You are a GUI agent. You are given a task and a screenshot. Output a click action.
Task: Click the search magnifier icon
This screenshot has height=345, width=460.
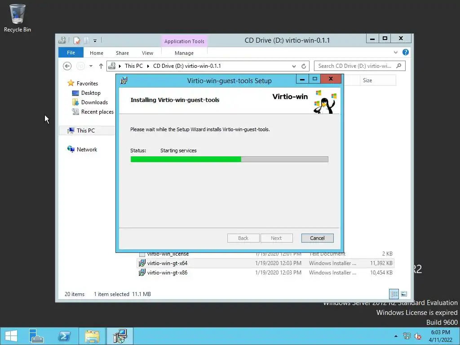[399, 66]
